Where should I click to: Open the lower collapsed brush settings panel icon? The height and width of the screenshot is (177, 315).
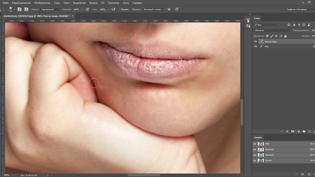coord(248,26)
